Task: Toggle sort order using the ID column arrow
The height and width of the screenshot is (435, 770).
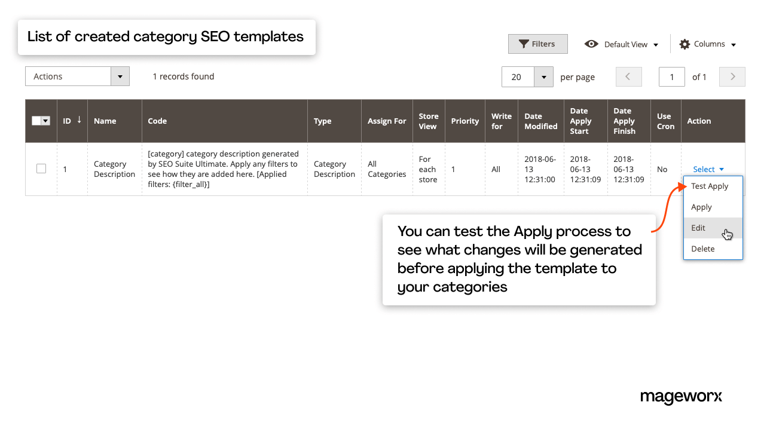Action: [x=80, y=120]
